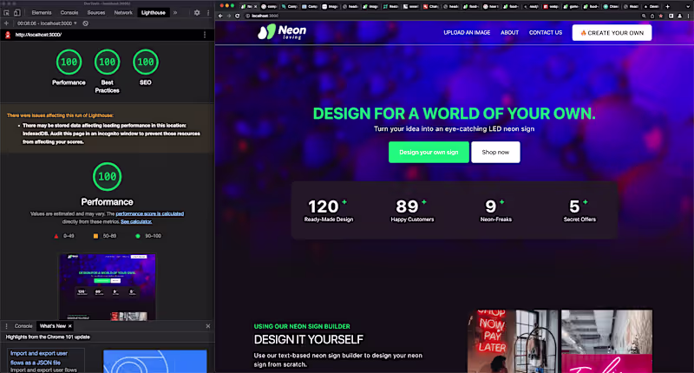The image size is (694, 373).
Task: Click the Neon Loving logo
Action: (282, 32)
